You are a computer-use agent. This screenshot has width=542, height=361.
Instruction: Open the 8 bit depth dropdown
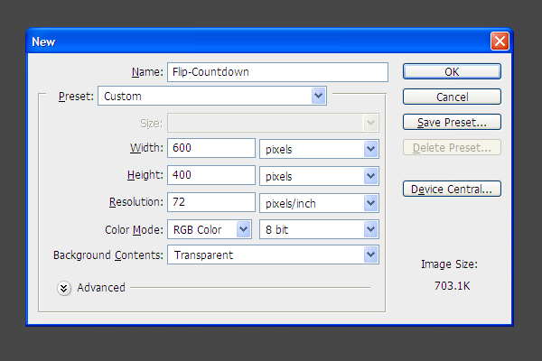point(319,229)
